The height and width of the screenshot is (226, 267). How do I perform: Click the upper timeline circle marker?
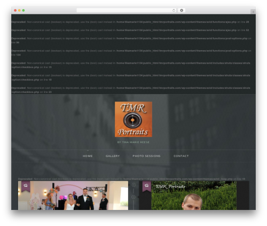point(133,185)
